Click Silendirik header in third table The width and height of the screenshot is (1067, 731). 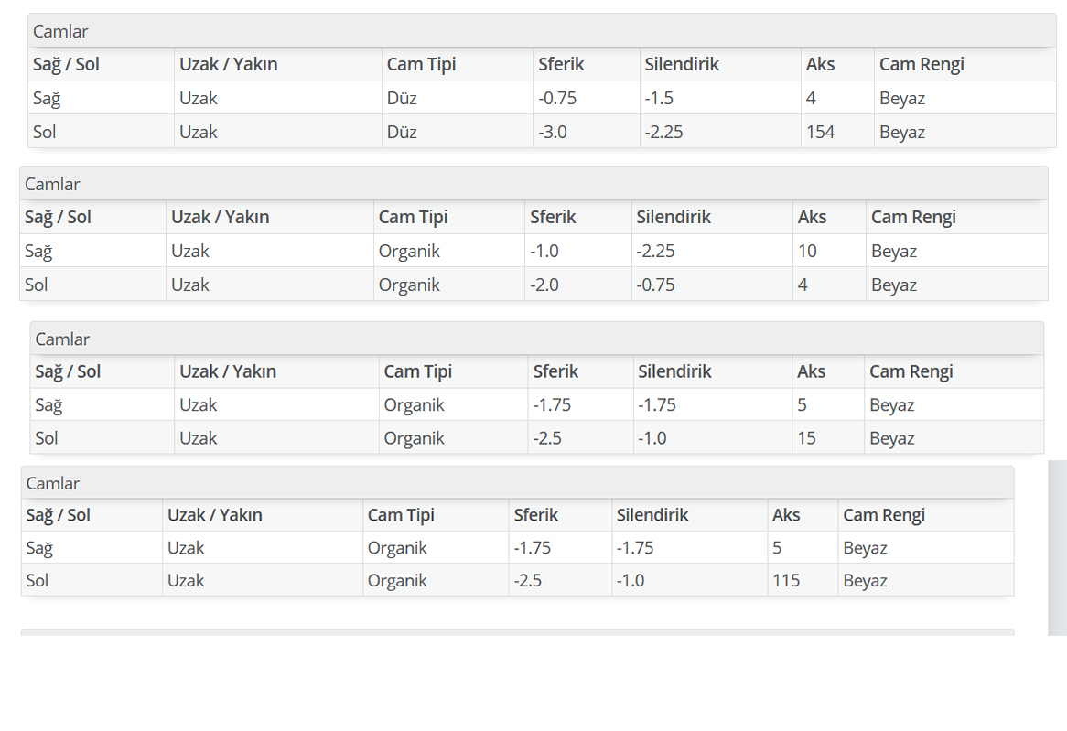tap(674, 371)
